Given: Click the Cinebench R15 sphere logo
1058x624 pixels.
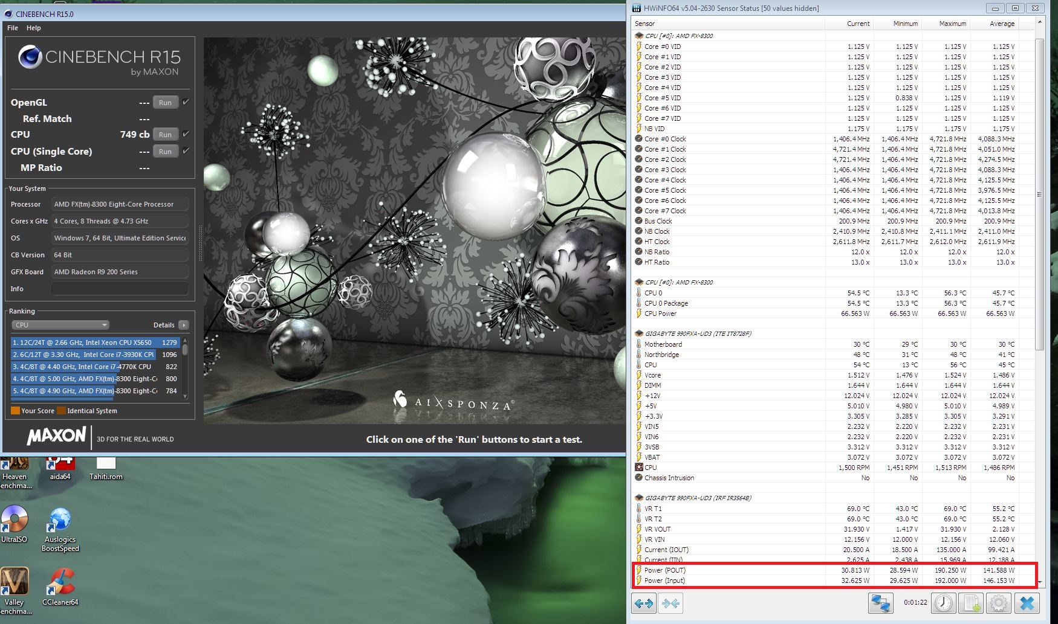Looking at the screenshot, I should coord(30,57).
